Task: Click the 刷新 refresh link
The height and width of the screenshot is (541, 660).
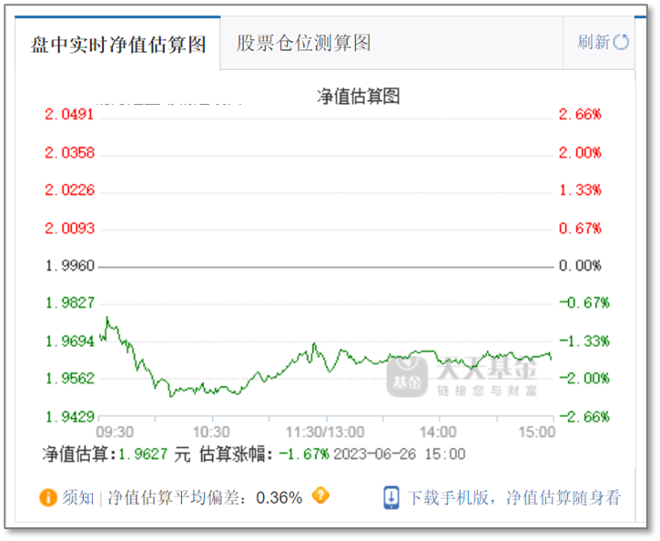Action: (593, 42)
